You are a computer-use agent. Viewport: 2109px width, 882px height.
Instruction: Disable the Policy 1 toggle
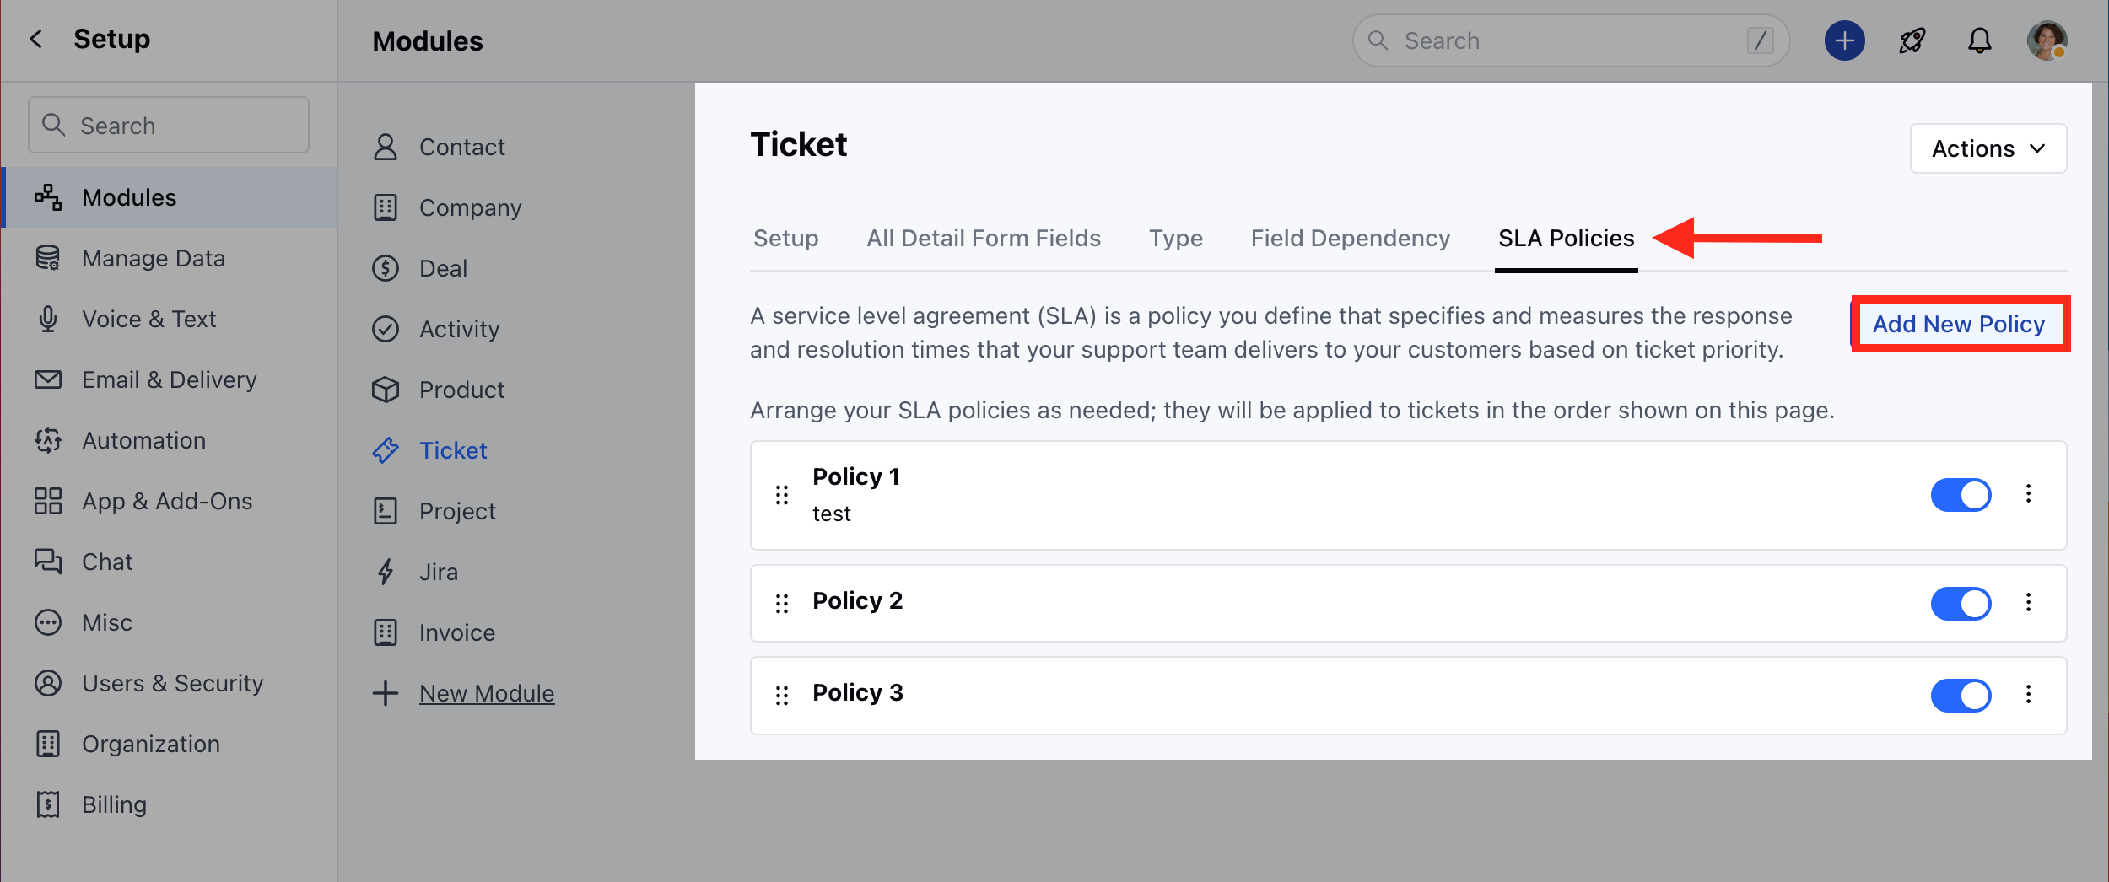1961,495
